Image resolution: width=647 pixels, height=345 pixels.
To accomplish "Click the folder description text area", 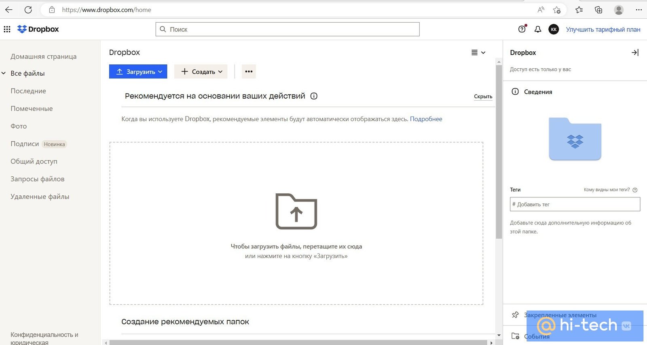I will [x=571, y=227].
